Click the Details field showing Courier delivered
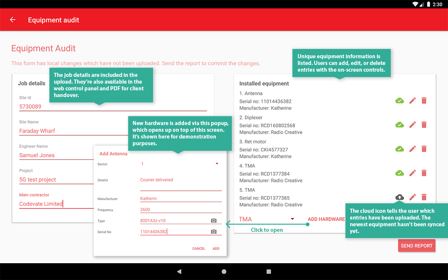 click(x=181, y=183)
